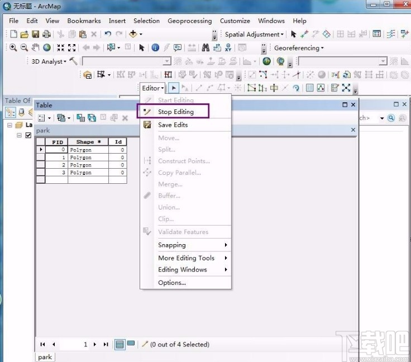Click the Undo arrow

(108, 34)
